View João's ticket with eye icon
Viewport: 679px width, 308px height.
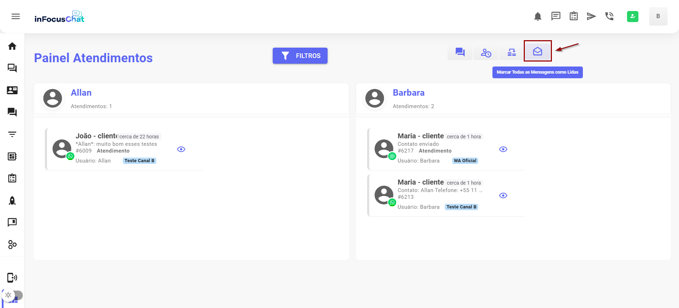point(181,149)
